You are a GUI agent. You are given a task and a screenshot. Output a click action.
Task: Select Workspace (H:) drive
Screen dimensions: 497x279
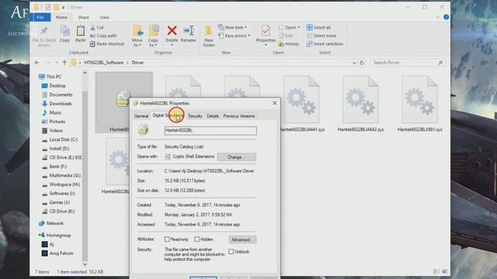64,184
